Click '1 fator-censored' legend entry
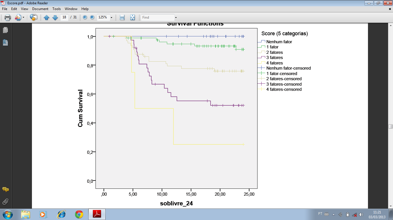Viewport: 393px width, 220px height. [x=282, y=74]
